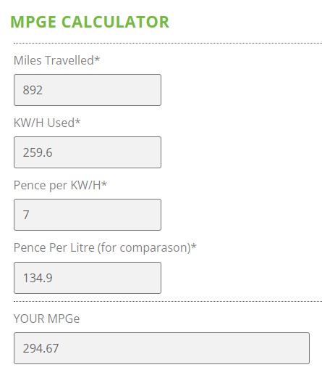Click the MPGE CALCULATOR heading
The height and width of the screenshot is (370, 322).
tap(90, 22)
